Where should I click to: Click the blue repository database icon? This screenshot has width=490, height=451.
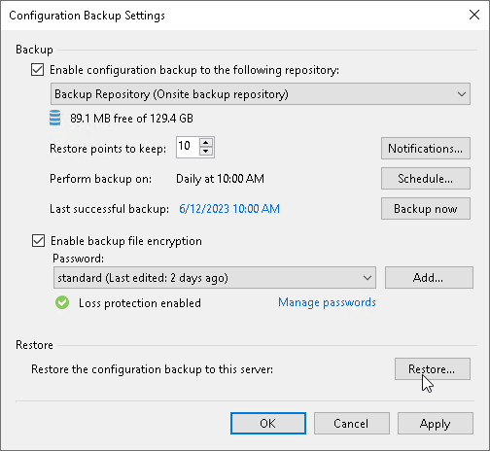pyautogui.click(x=54, y=118)
